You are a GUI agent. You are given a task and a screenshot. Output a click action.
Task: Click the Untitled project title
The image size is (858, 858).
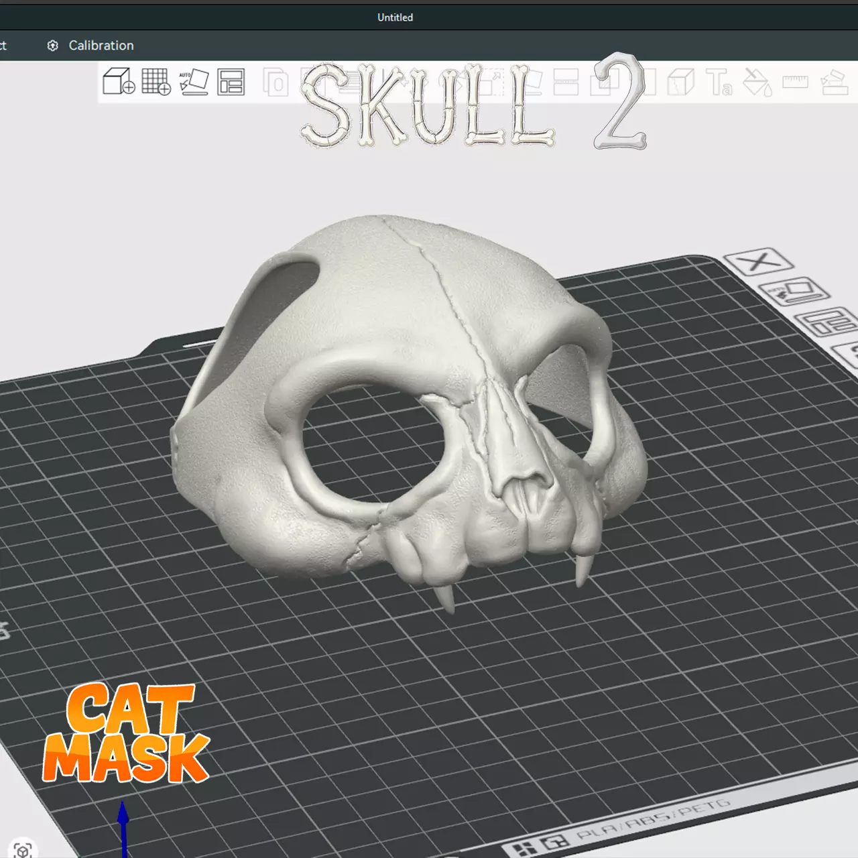coord(395,17)
